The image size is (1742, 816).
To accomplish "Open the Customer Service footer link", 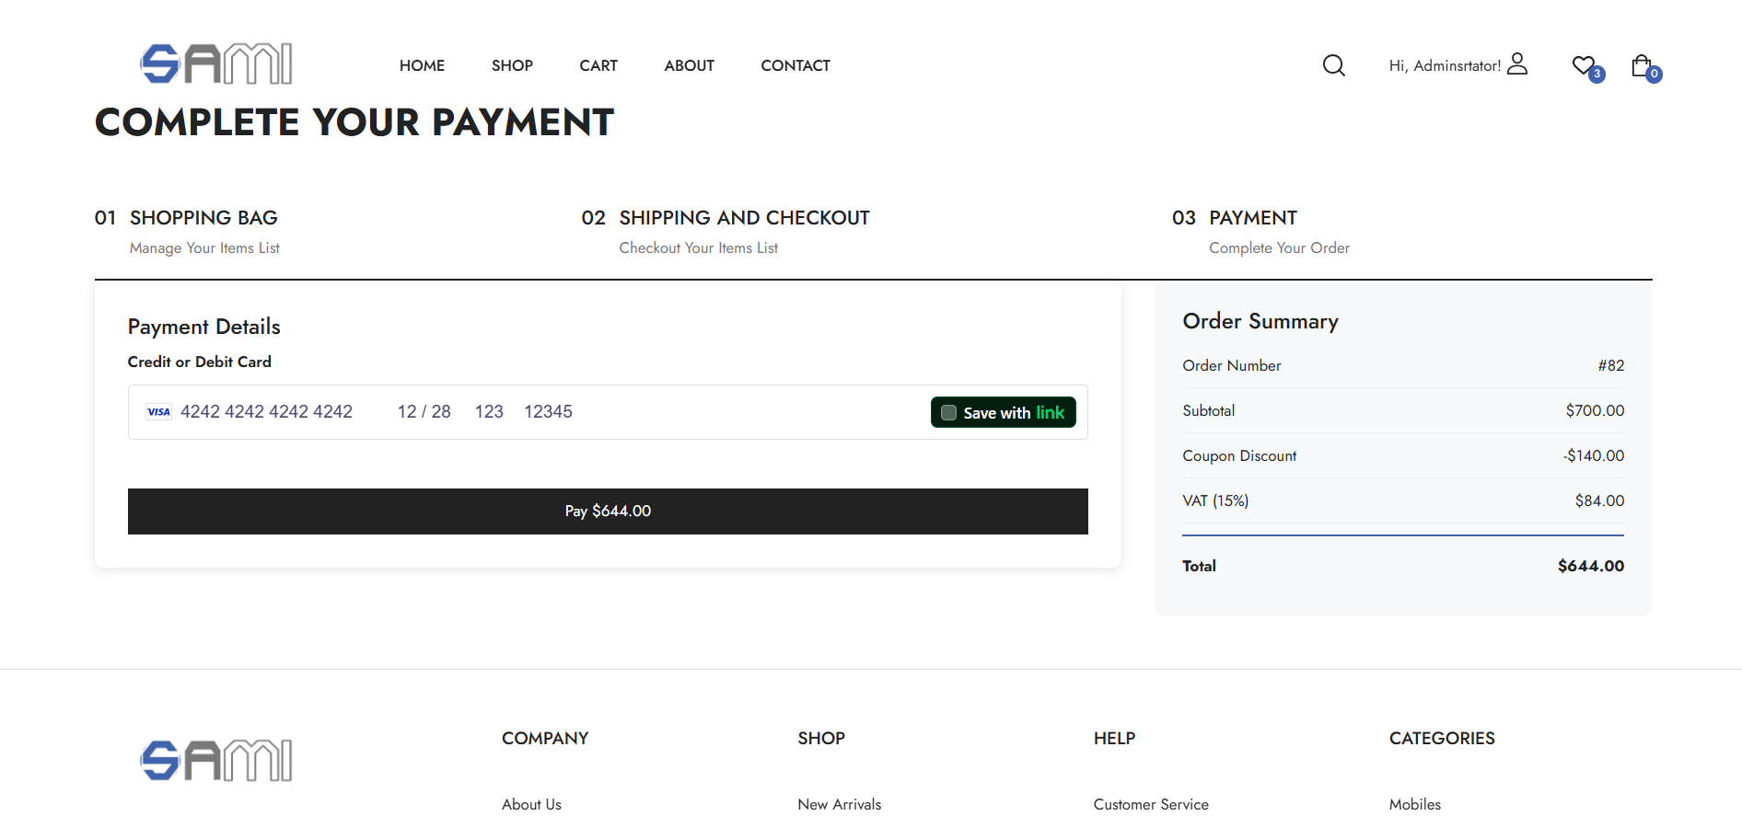I will 1151,804.
